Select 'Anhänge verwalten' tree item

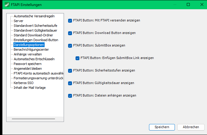28,54
